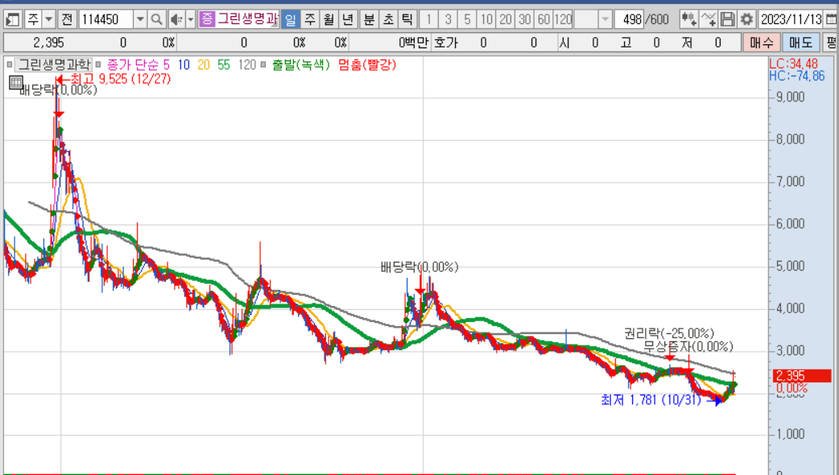Click the purple 증 badge icon
Image resolution: width=839 pixels, height=475 pixels.
coord(207,19)
